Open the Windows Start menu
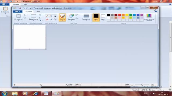Screen dimensions: 172x96 pyautogui.click(x=5, y=94)
